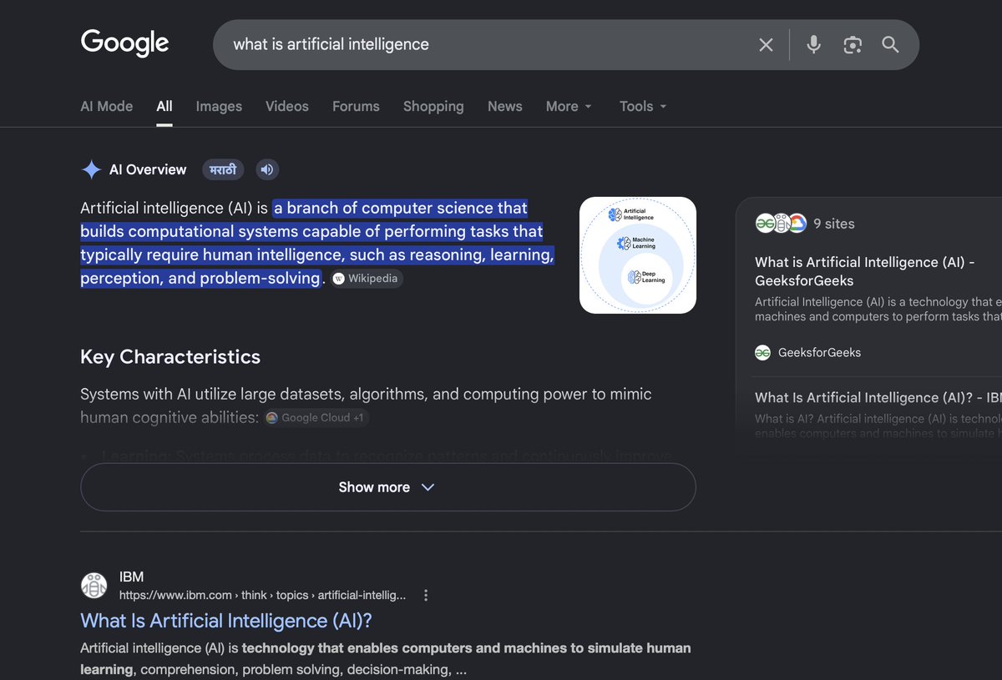
Task: Clear the search box text
Action: point(766,45)
